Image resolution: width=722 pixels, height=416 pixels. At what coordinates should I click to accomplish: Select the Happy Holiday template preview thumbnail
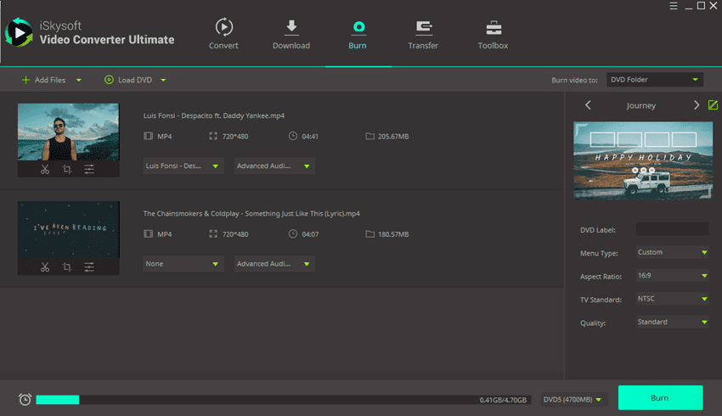coord(641,161)
